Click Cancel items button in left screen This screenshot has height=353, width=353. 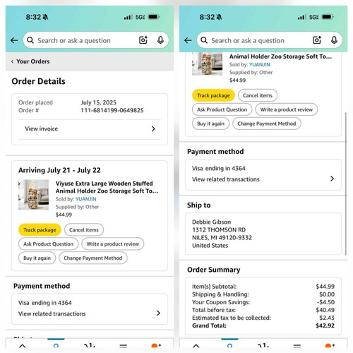(x=84, y=229)
